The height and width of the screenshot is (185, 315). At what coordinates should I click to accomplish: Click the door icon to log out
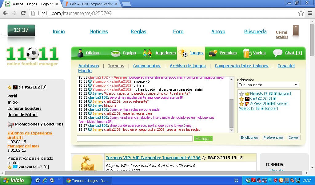296,31
